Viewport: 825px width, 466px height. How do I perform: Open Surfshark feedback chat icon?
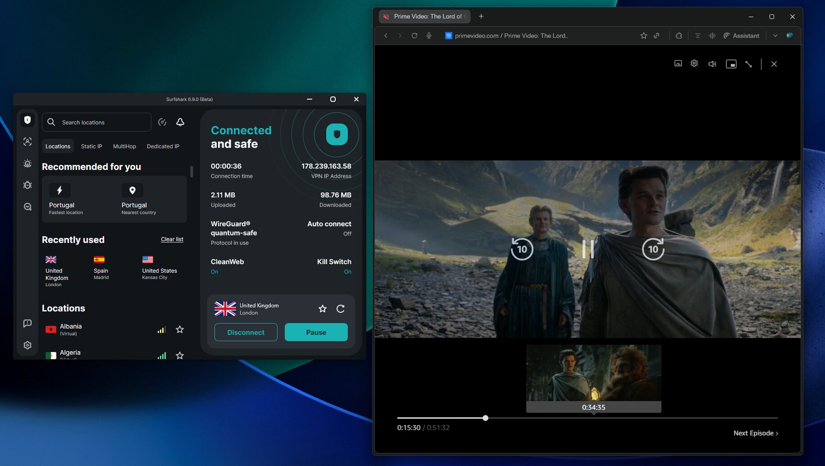pos(27,323)
